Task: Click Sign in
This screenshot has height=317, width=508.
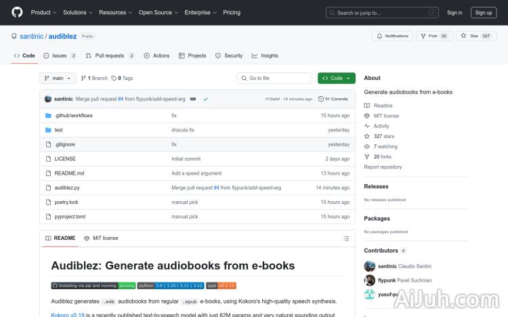Action: pos(454,13)
